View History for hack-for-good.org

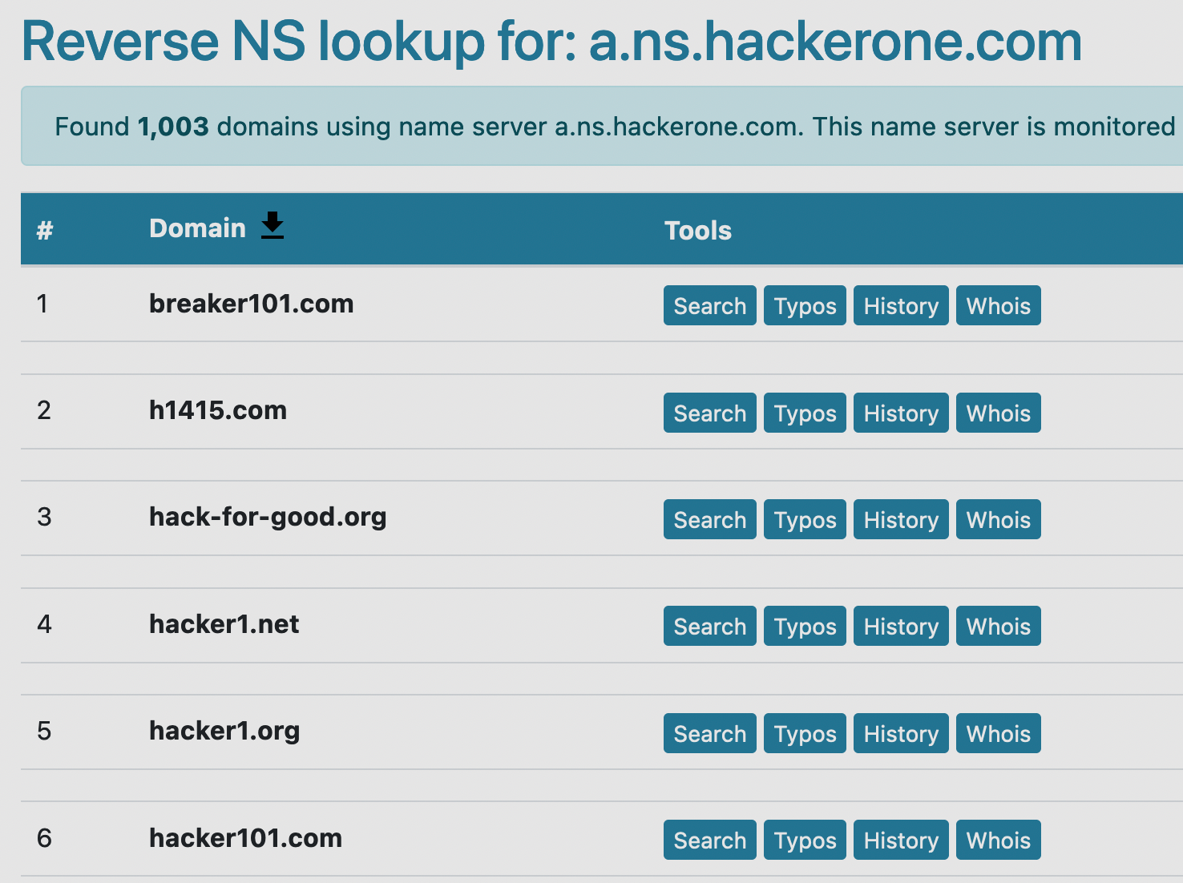901,519
